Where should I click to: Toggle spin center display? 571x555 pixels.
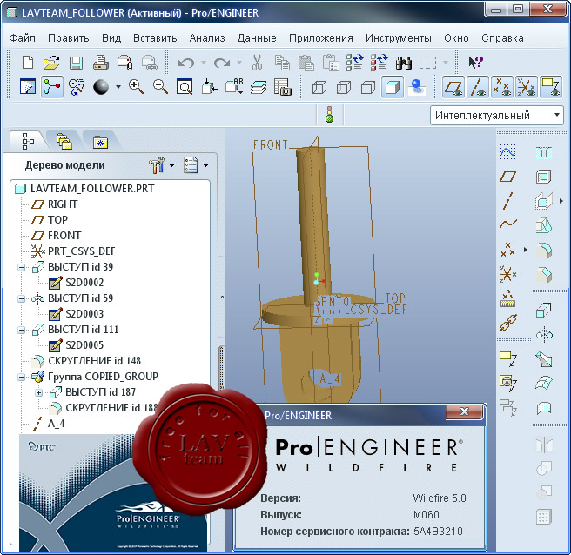52,87
